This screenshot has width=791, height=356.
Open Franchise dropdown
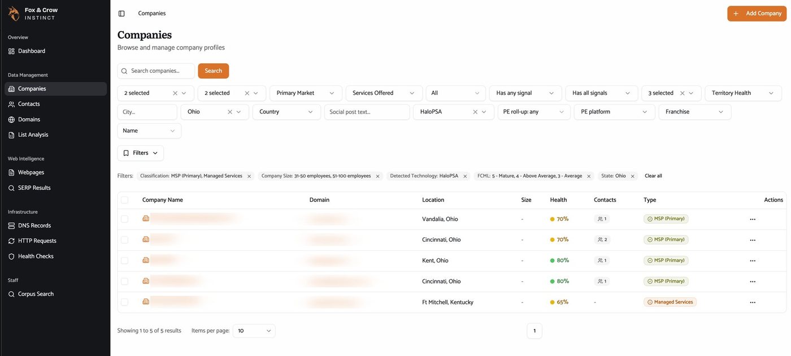[695, 112]
